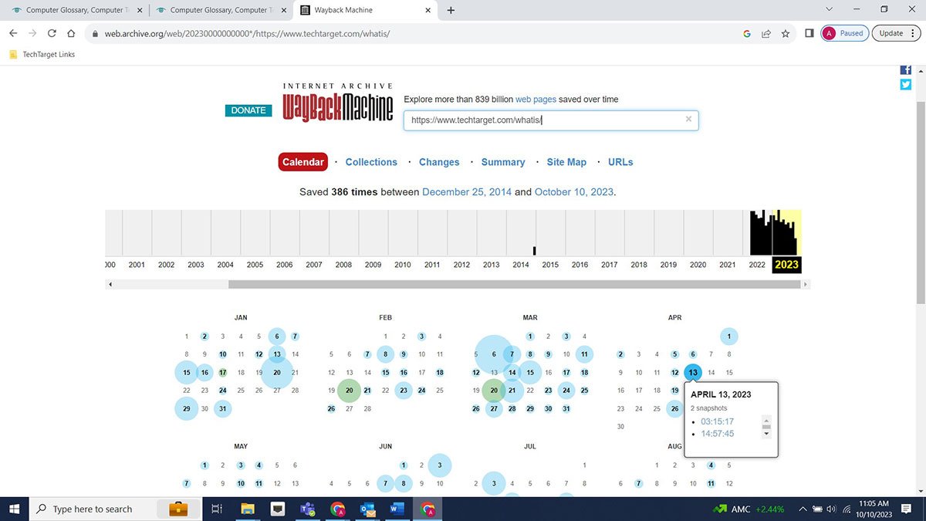Select the Facebook share icon
The height and width of the screenshot is (521, 926).
(904, 69)
